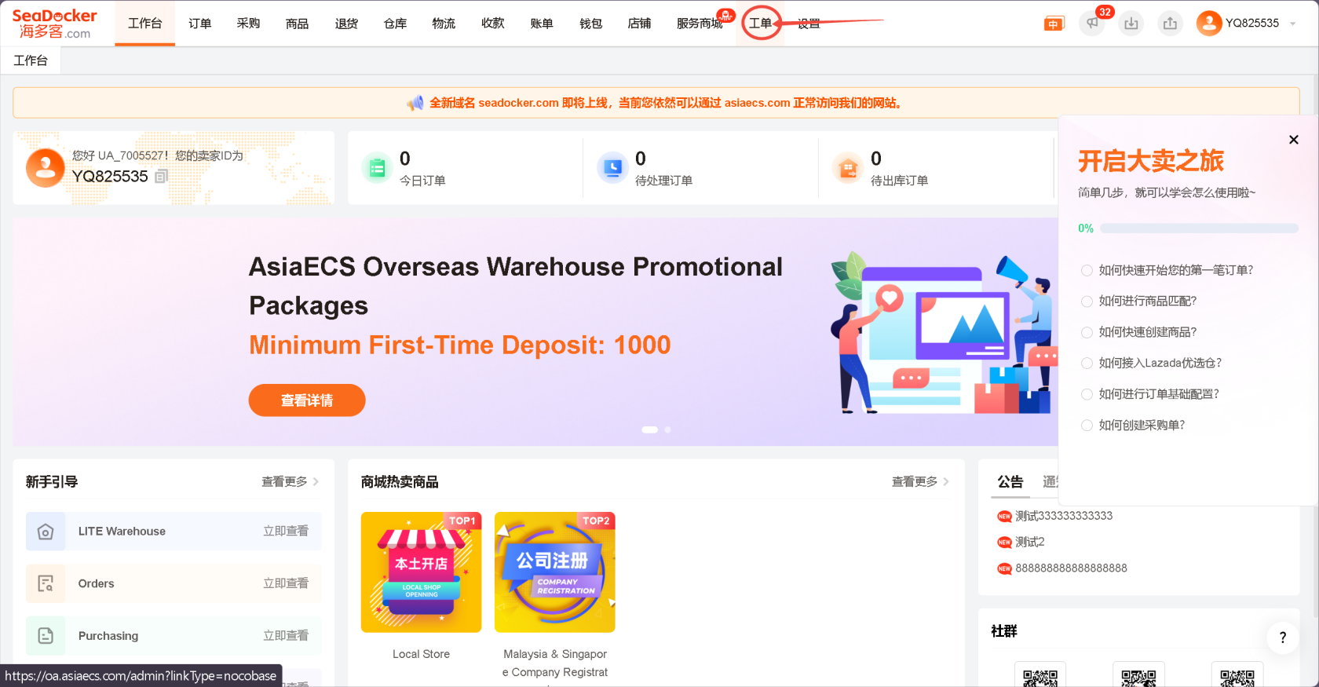Viewport: 1319px width, 687px height.
Task: Copy seller ID YQ825535 with copy icon
Action: (161, 177)
